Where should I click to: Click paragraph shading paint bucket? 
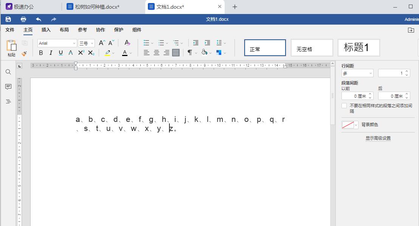(205, 52)
